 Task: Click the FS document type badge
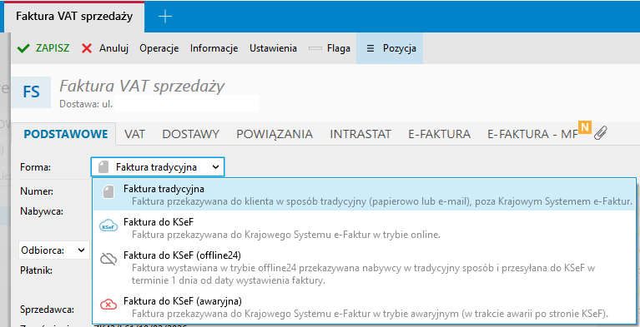click(31, 92)
